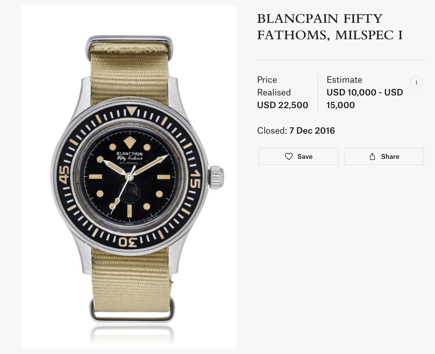Click the heart icon on Save
The height and width of the screenshot is (354, 435).
tap(289, 156)
